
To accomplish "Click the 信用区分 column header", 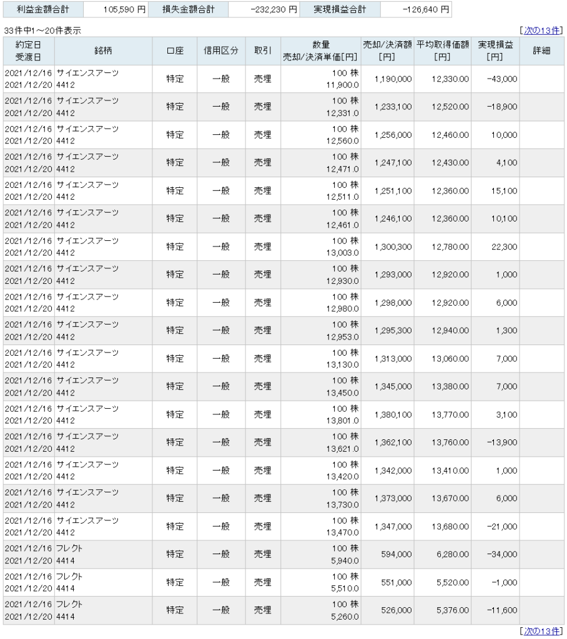I will click(221, 51).
